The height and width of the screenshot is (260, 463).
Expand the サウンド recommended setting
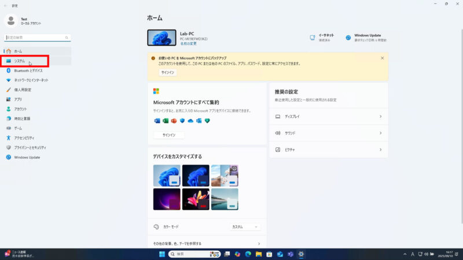328,133
